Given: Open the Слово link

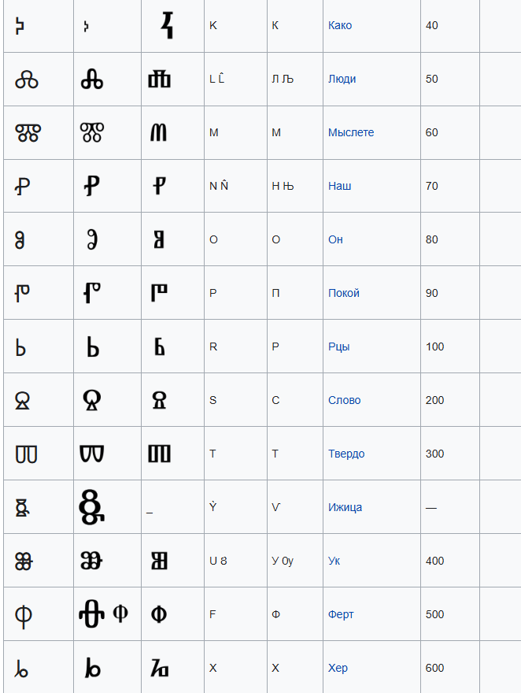Looking at the screenshot, I should click(344, 400).
